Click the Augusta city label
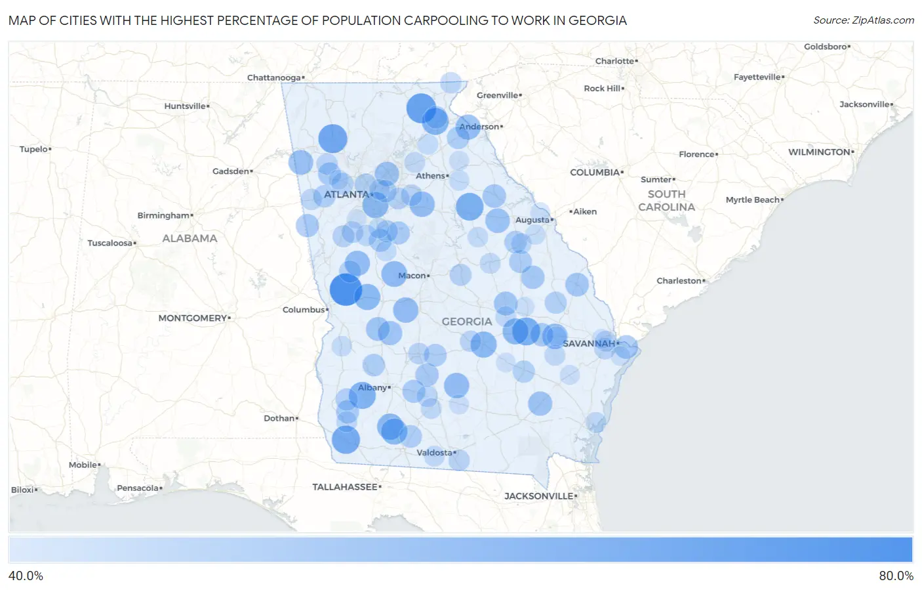The width and height of the screenshot is (922, 590). click(532, 220)
